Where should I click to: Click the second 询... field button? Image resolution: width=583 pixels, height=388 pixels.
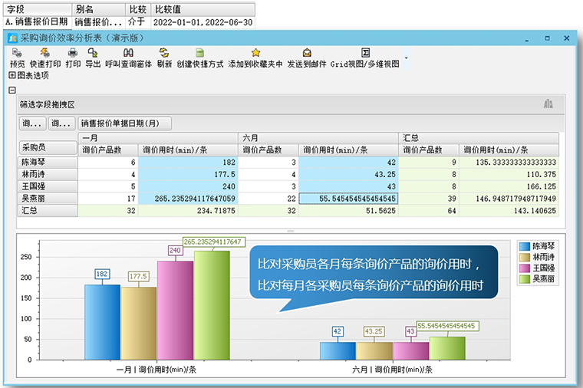[61, 123]
